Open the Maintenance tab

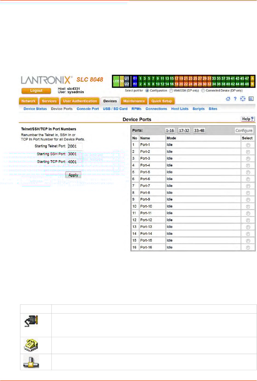[134, 101]
